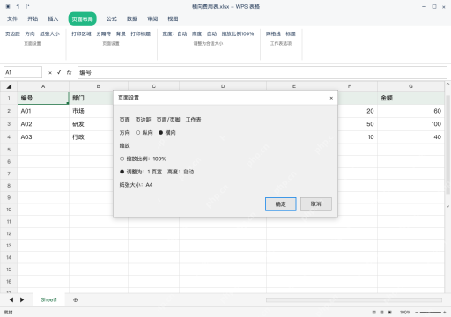Confirm dialog with 确定 button

(281, 204)
